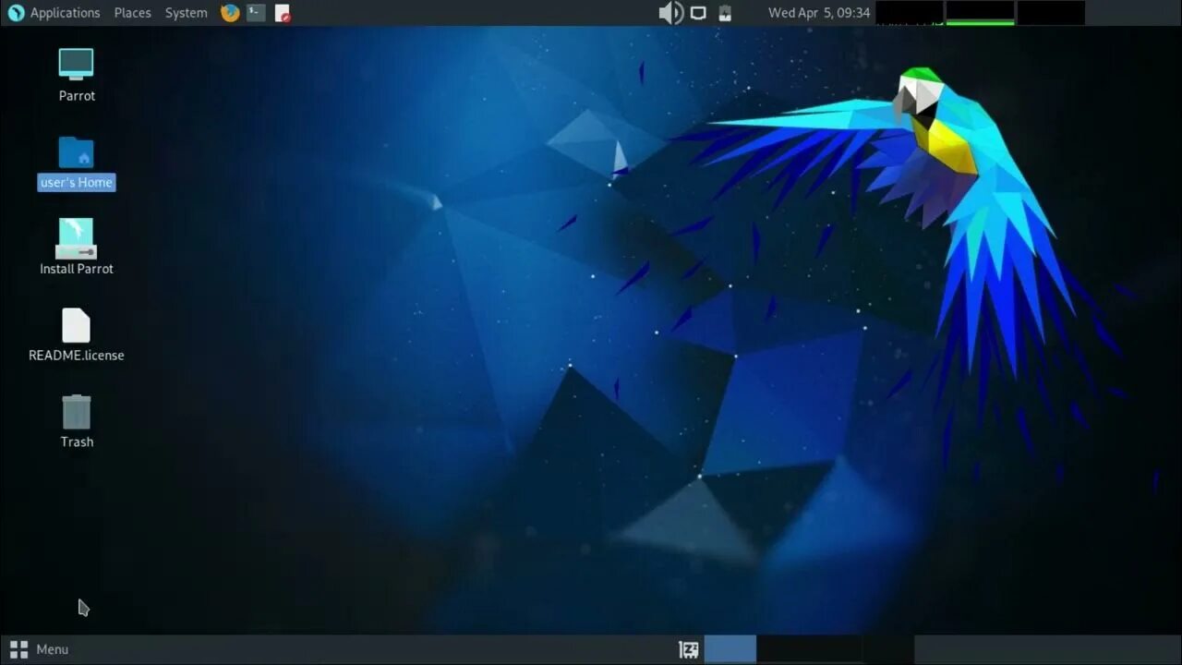Select the user's Home folder icon
The width and height of the screenshot is (1182, 665).
76,152
